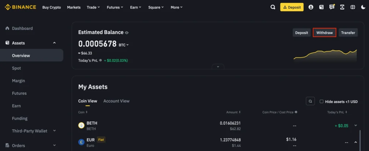Click the Orders icon in sidebar
This screenshot has width=369, height=151.
pos(7,145)
